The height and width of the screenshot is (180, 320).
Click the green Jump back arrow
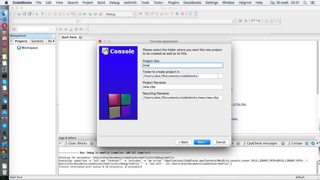(60, 29)
